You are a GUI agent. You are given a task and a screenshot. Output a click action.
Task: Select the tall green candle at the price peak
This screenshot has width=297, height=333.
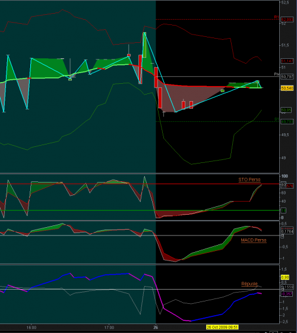click(x=144, y=45)
